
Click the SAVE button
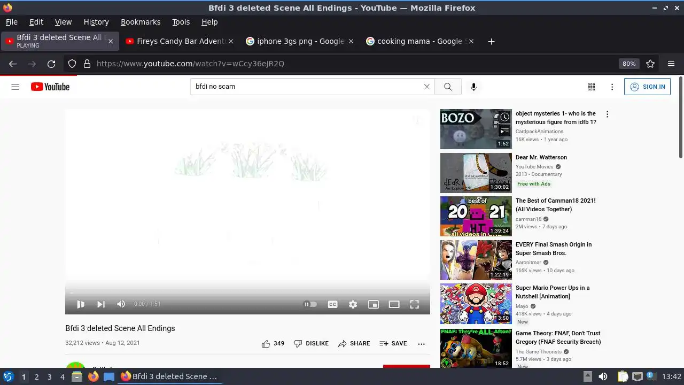coord(393,343)
